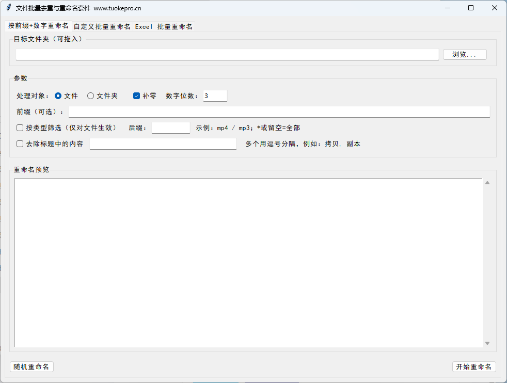The width and height of the screenshot is (507, 383).
Task: Enable the 按类型筛选 checkbox
Action: pos(20,127)
